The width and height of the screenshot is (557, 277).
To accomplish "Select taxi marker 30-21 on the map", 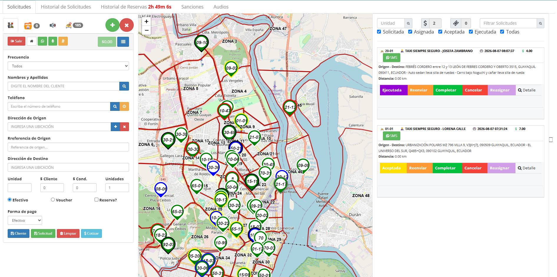I will (168, 140).
